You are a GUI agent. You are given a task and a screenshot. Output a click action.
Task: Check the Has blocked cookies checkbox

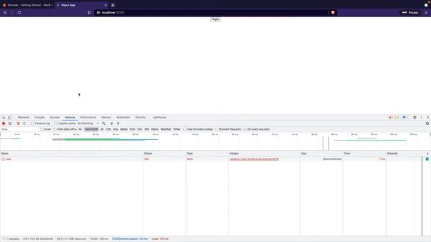[185, 129]
